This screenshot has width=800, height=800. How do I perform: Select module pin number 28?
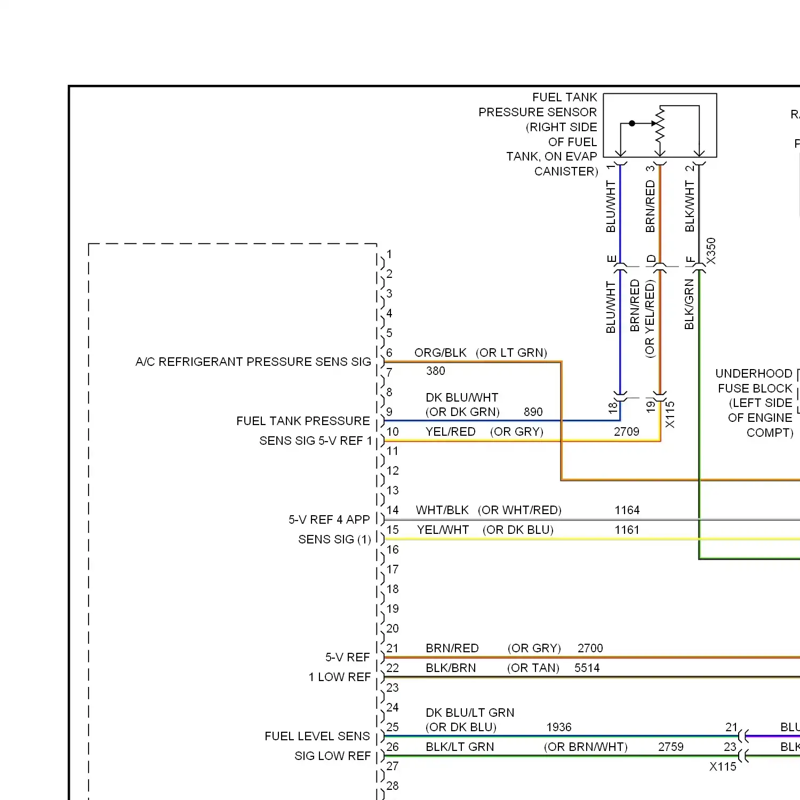click(393, 786)
